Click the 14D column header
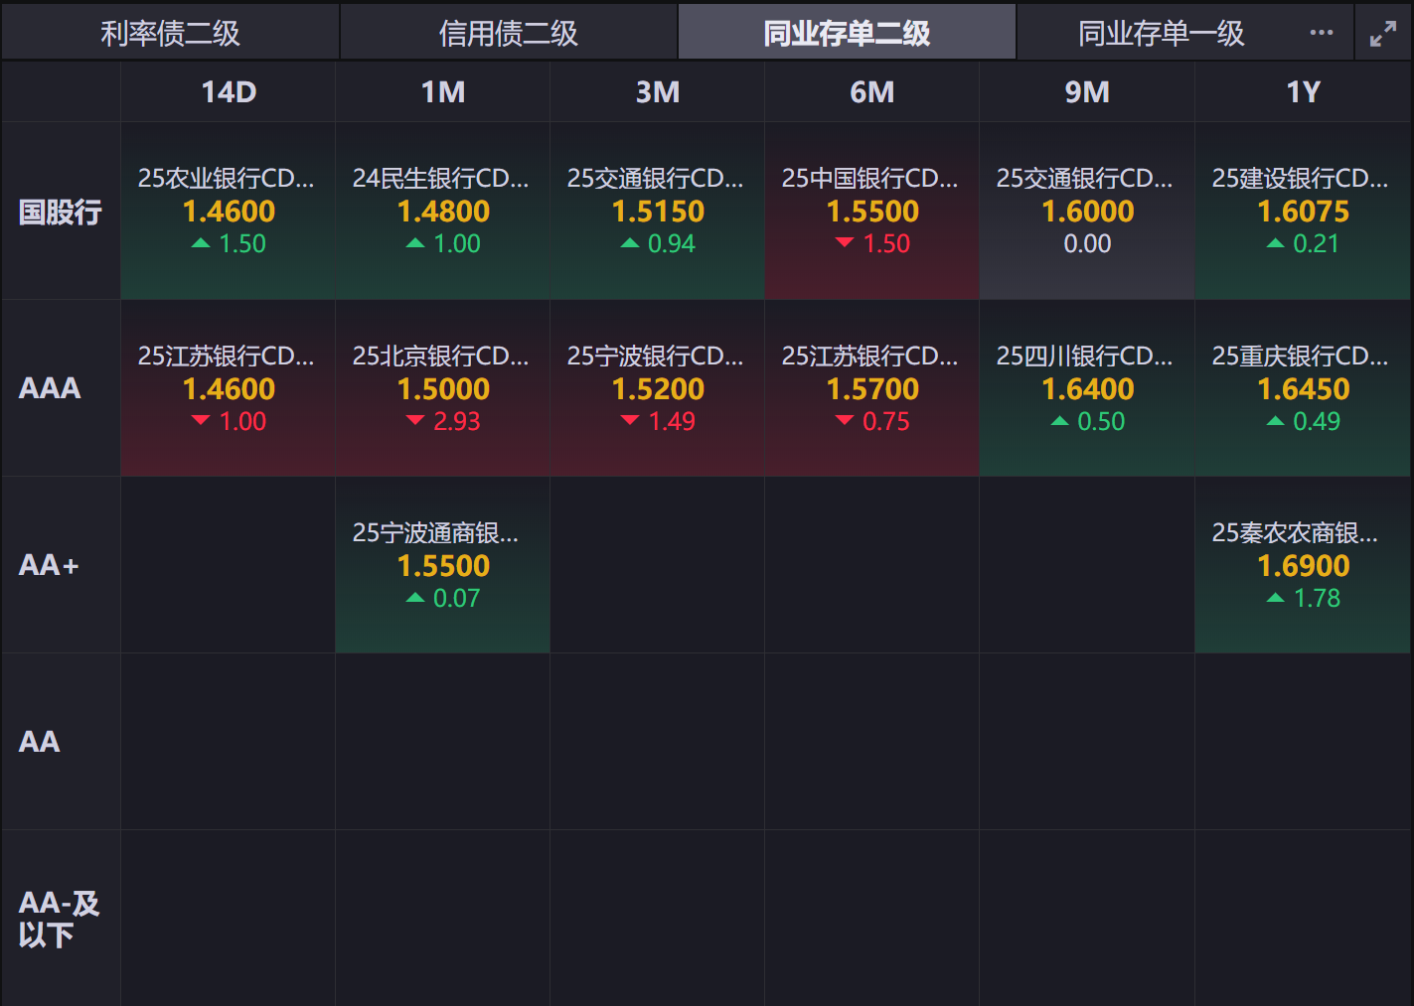The image size is (1414, 1006). pyautogui.click(x=229, y=92)
